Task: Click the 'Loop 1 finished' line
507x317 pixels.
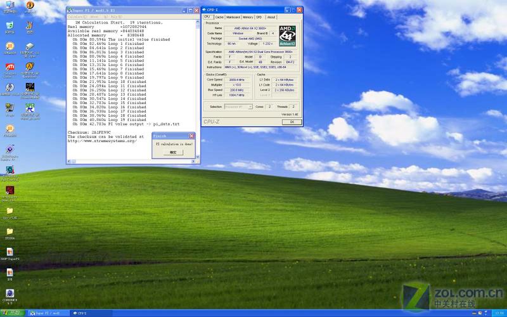Action: pyautogui.click(x=108, y=44)
